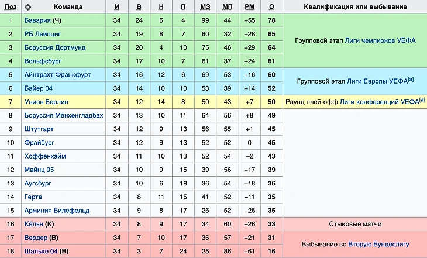Select the Вольфсбург team link

point(43,61)
